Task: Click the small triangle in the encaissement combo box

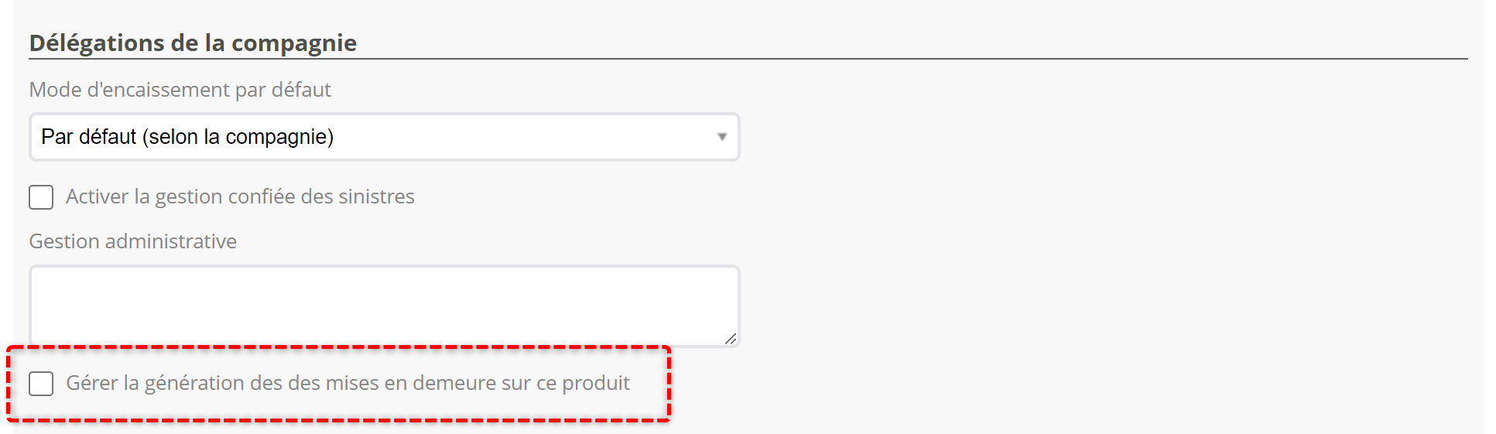Action: [721, 137]
